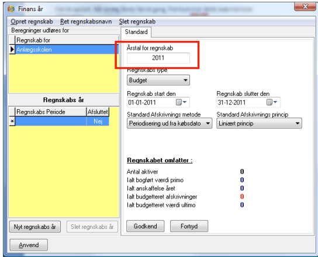Image resolution: width=318 pixels, height=257 pixels.
Task: Select the row arrow beside Anlægsskolen
Action: (x=12, y=50)
